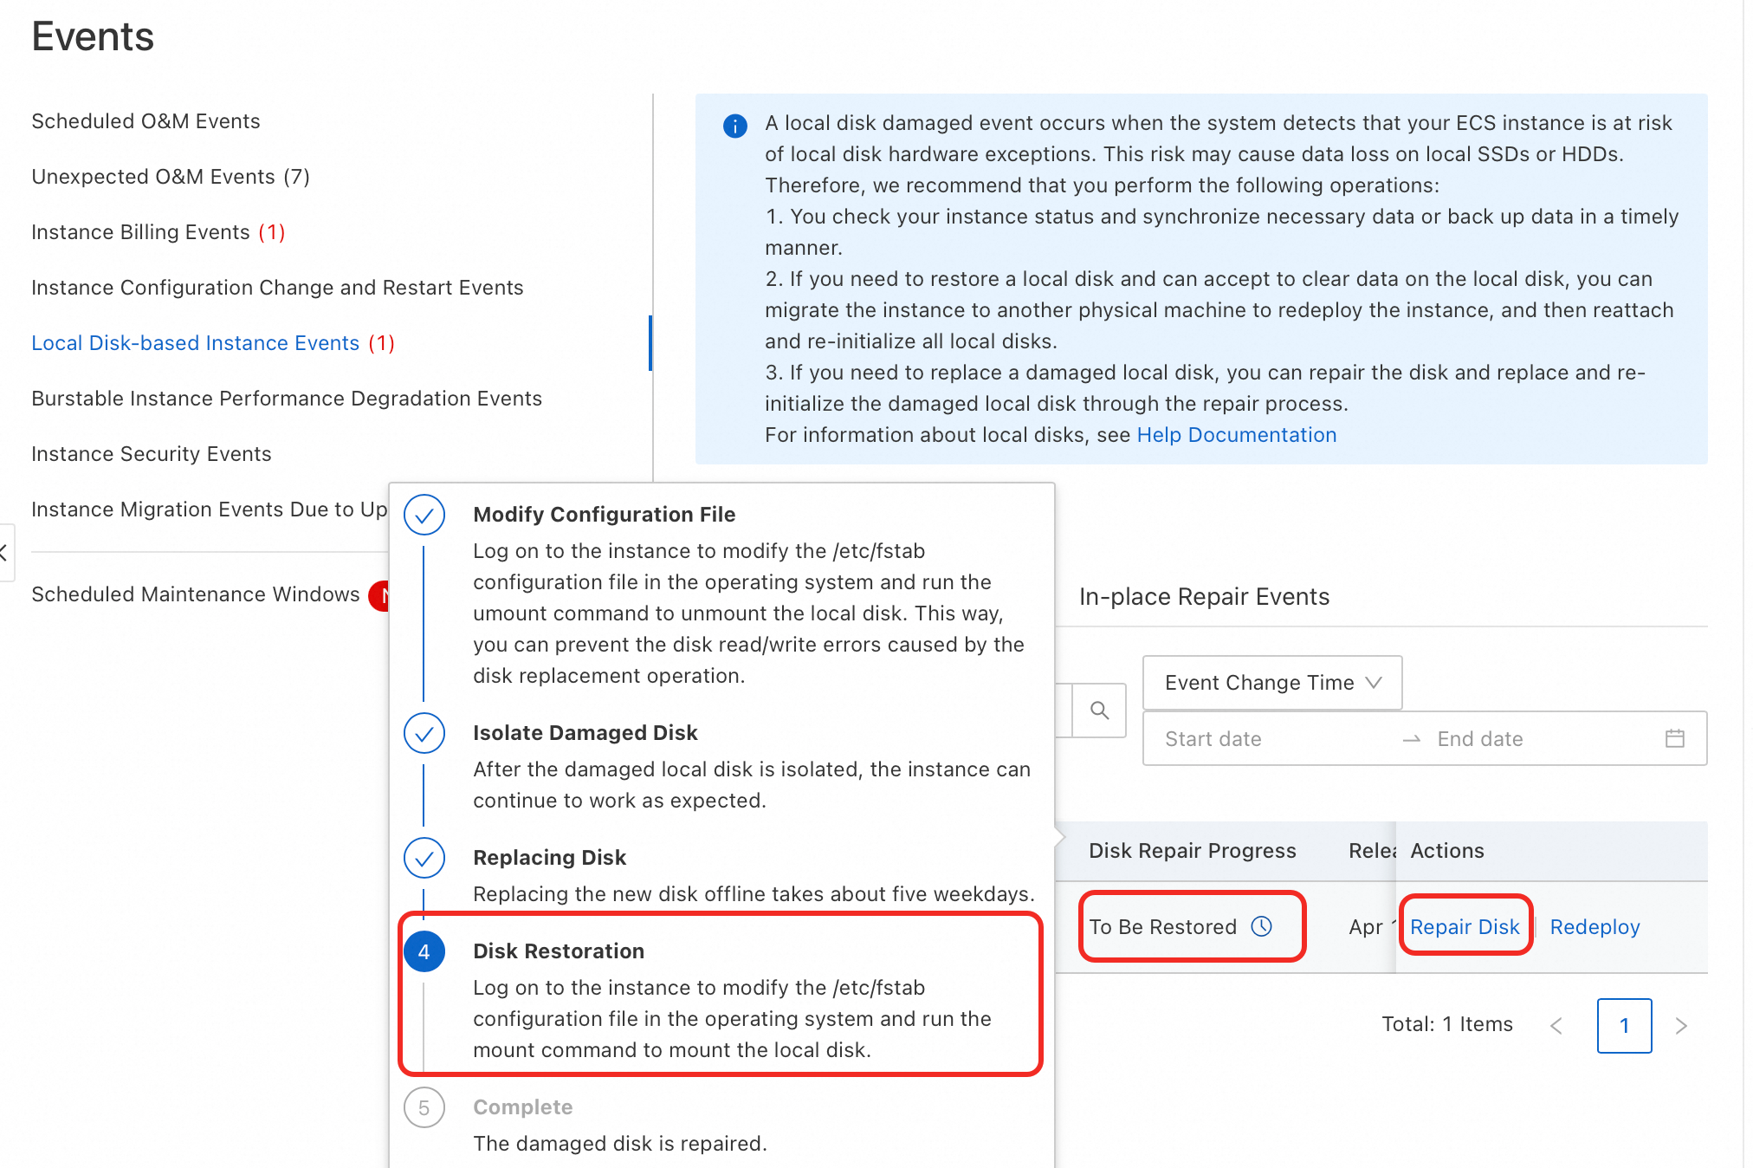Image resolution: width=1753 pixels, height=1168 pixels.
Task: Click the Isolate Damaged Disk checkmark icon
Action: [424, 734]
